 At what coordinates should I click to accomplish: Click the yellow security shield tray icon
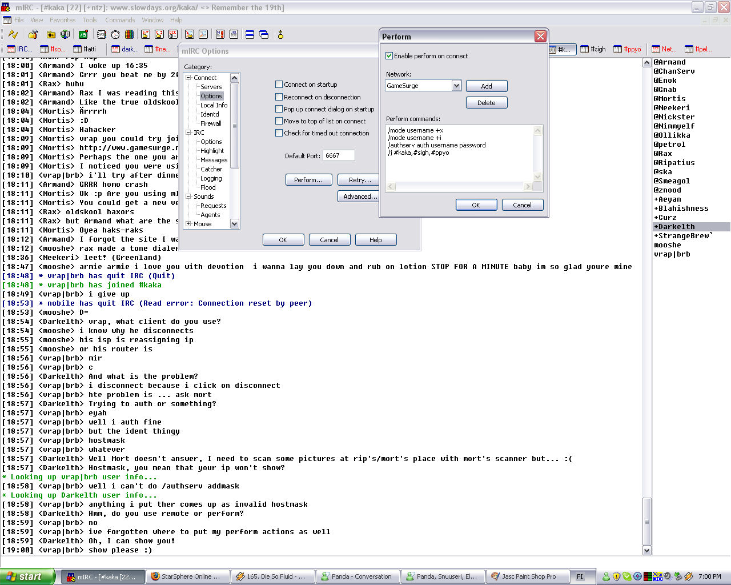[617, 576]
